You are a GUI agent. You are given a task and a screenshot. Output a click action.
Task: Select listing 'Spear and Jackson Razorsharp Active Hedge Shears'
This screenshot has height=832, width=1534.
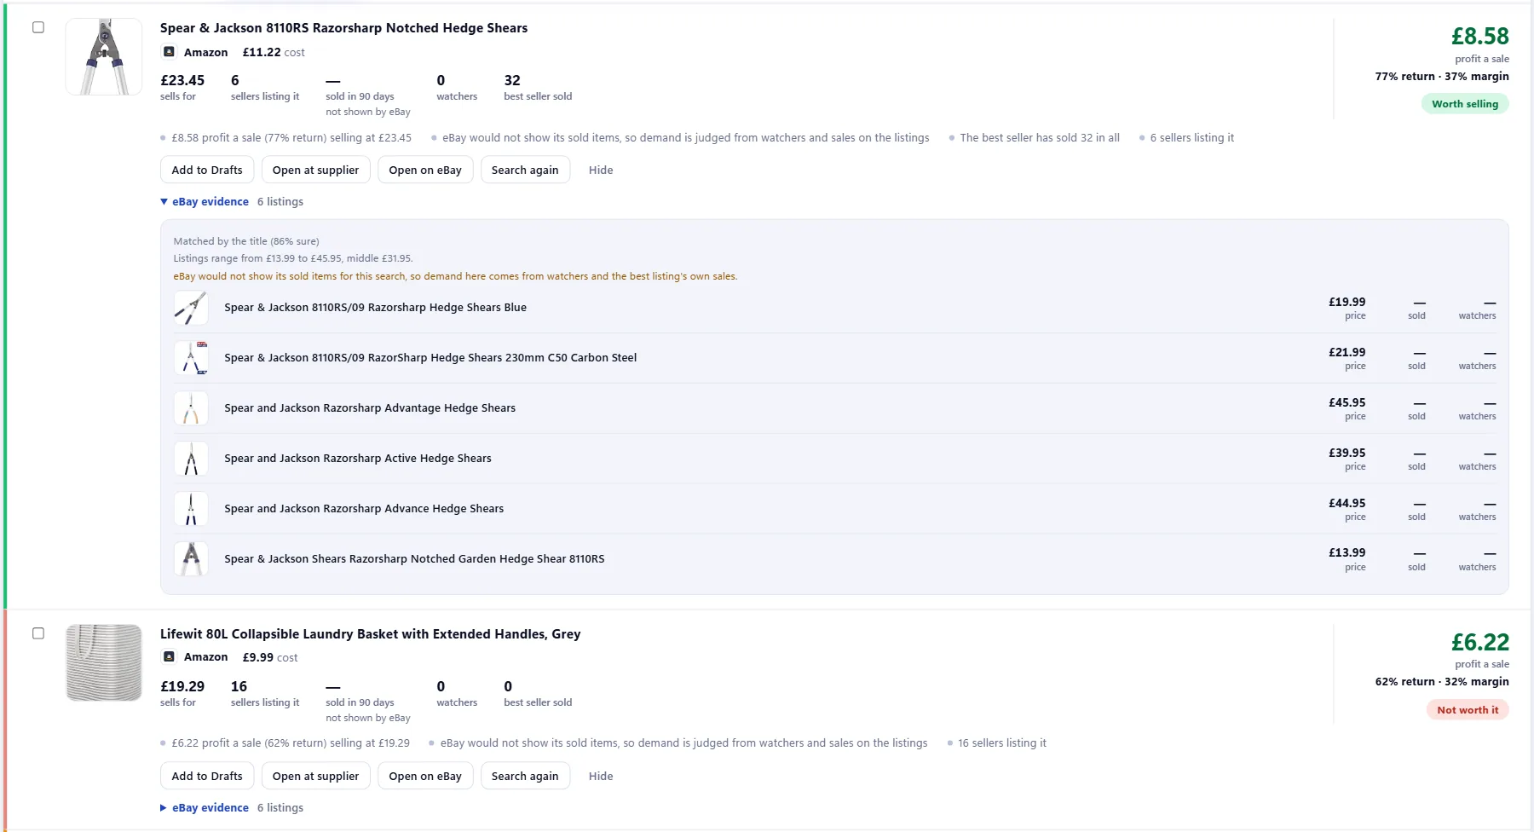point(358,459)
